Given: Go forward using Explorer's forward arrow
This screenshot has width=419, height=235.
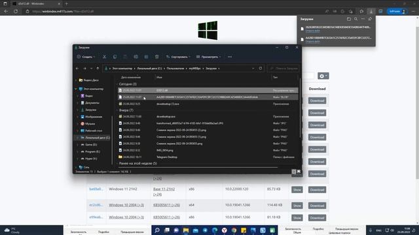Looking at the screenshot, I should (x=84, y=69).
